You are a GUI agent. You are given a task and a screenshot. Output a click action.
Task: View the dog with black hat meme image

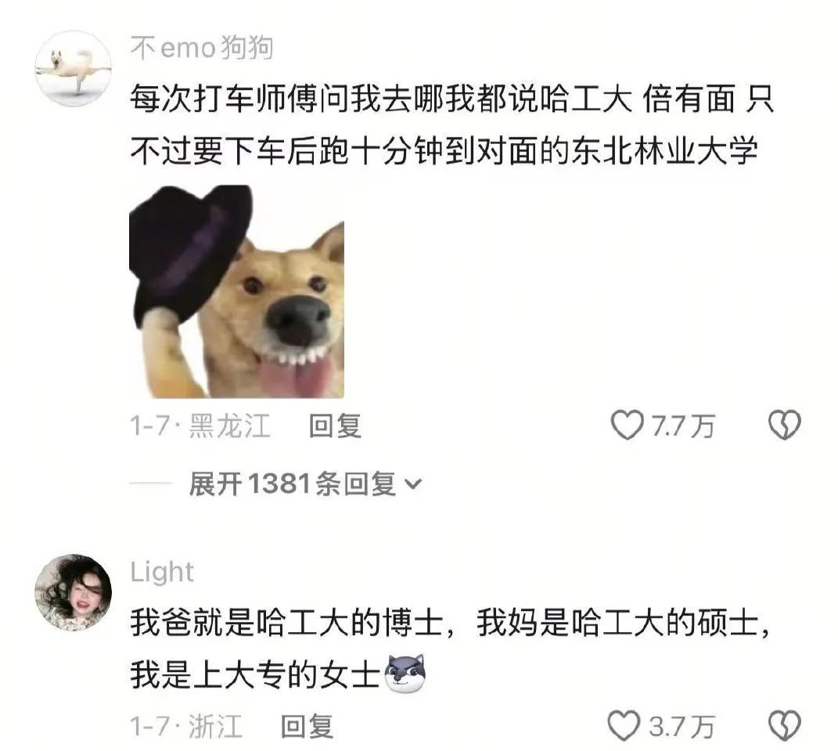[x=237, y=292]
